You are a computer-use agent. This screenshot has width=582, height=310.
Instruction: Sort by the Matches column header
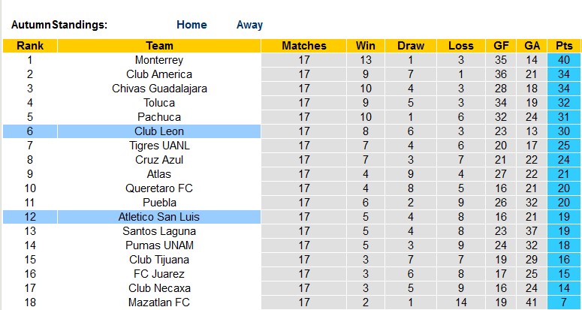coord(304,46)
